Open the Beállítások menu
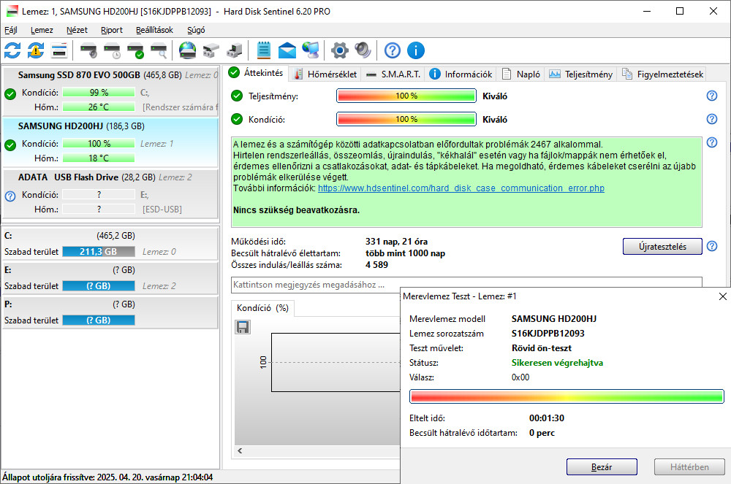The height and width of the screenshot is (484, 731). point(154,30)
